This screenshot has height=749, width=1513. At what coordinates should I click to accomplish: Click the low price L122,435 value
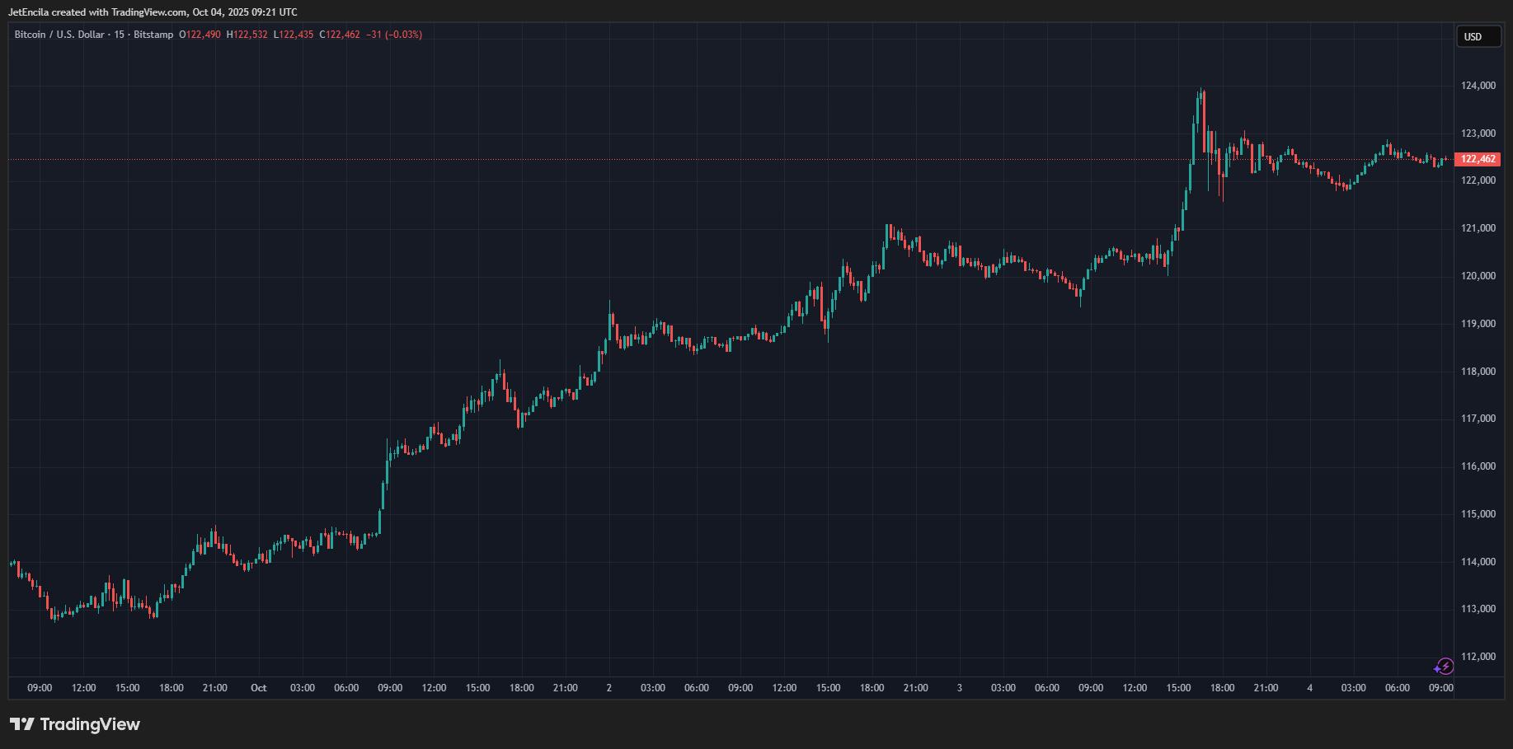(294, 35)
